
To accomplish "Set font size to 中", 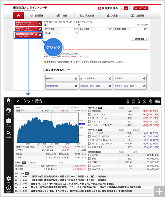I will pos(126,8).
